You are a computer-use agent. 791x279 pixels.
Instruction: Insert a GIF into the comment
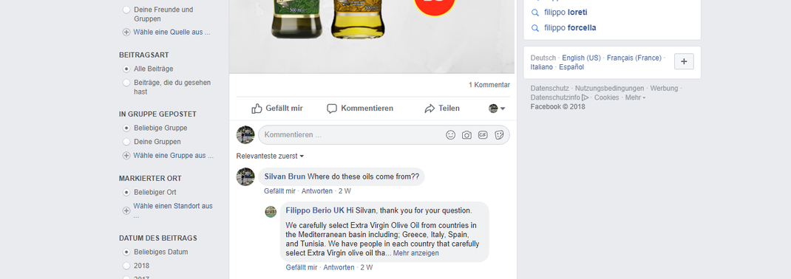point(483,135)
